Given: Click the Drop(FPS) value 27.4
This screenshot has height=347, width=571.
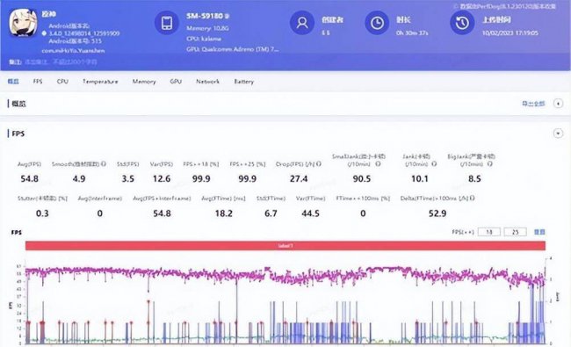Looking at the screenshot, I should coord(299,179).
